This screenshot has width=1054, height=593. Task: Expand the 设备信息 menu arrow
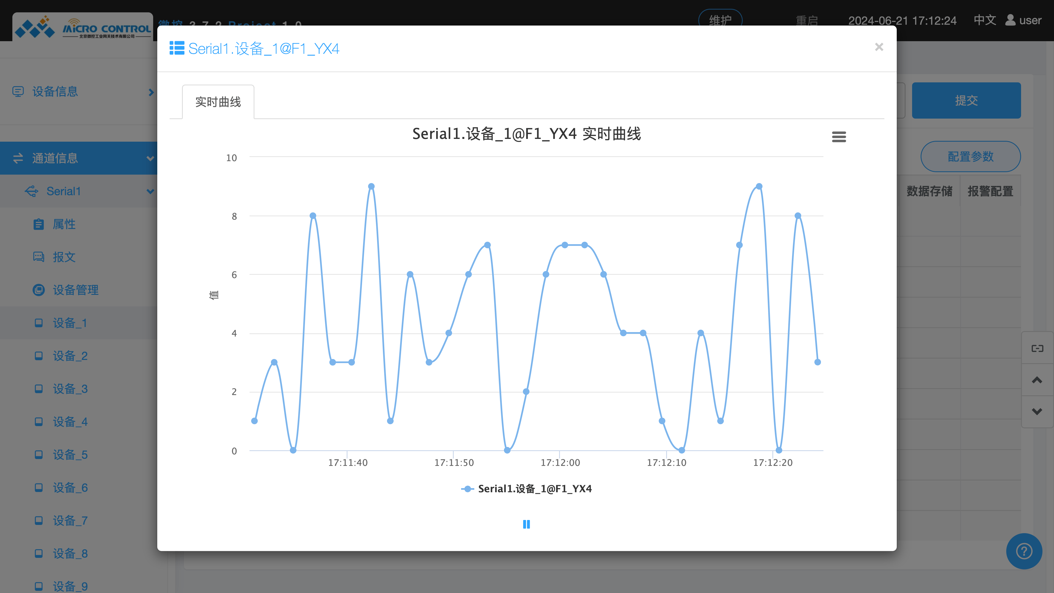click(x=151, y=92)
